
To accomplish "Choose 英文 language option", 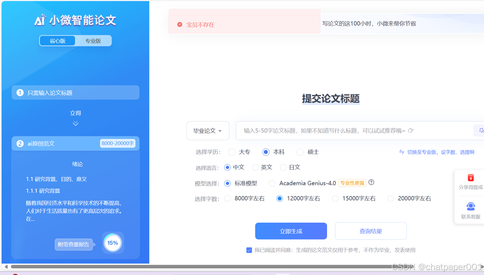I will [255, 167].
